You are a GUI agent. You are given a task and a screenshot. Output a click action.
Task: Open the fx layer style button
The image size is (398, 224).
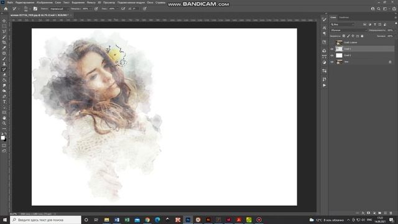point(363,213)
